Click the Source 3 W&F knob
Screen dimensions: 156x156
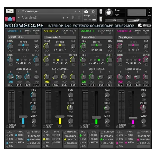107,121
